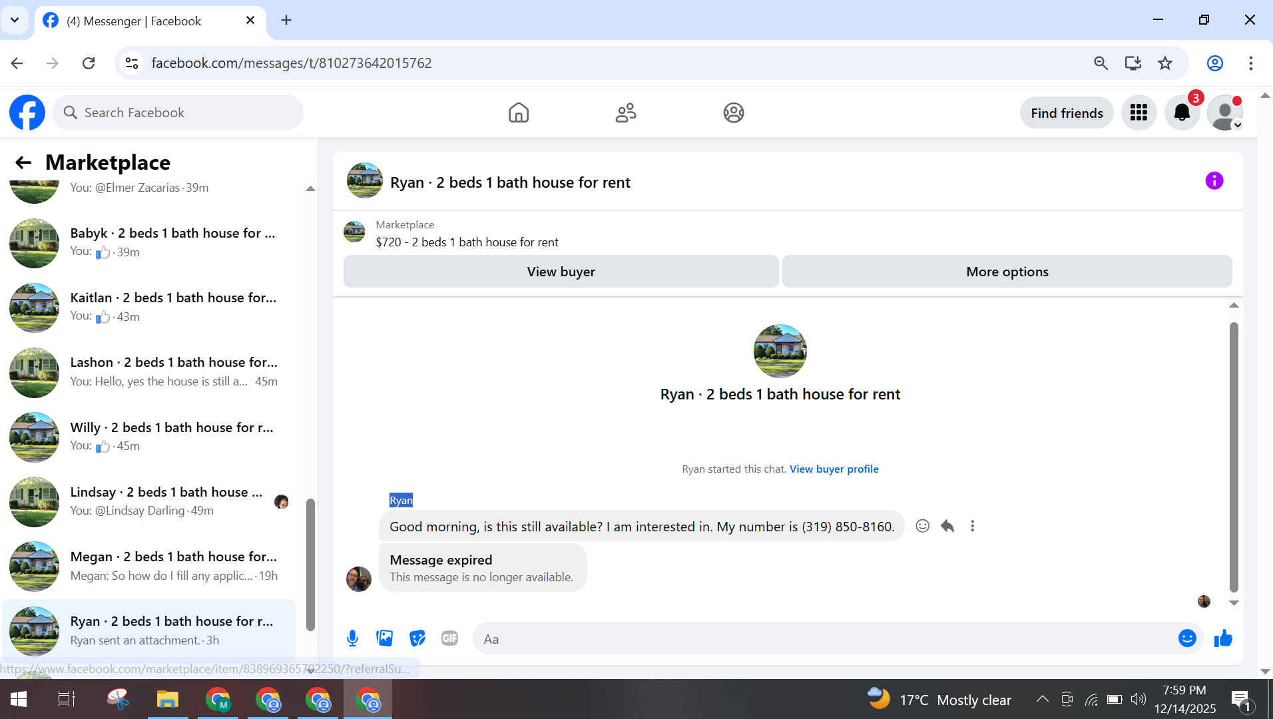Viewport: 1273px width, 719px height.
Task: Install app icon in address bar
Action: 1133,63
